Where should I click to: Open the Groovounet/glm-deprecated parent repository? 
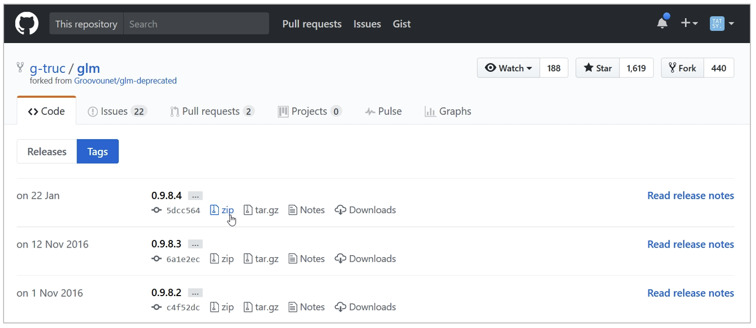125,80
